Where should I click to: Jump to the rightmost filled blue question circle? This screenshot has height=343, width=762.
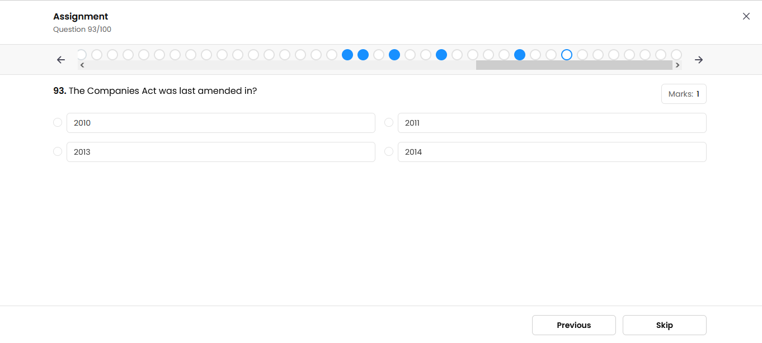[520, 55]
